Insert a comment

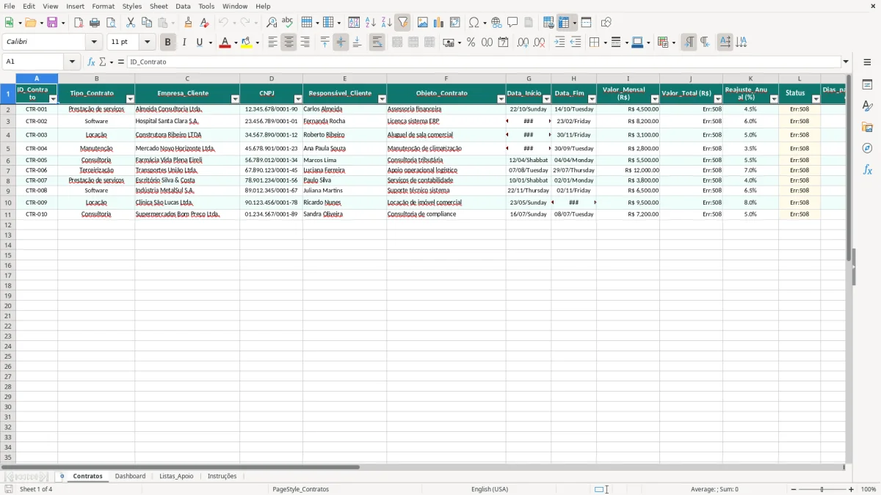click(x=512, y=23)
